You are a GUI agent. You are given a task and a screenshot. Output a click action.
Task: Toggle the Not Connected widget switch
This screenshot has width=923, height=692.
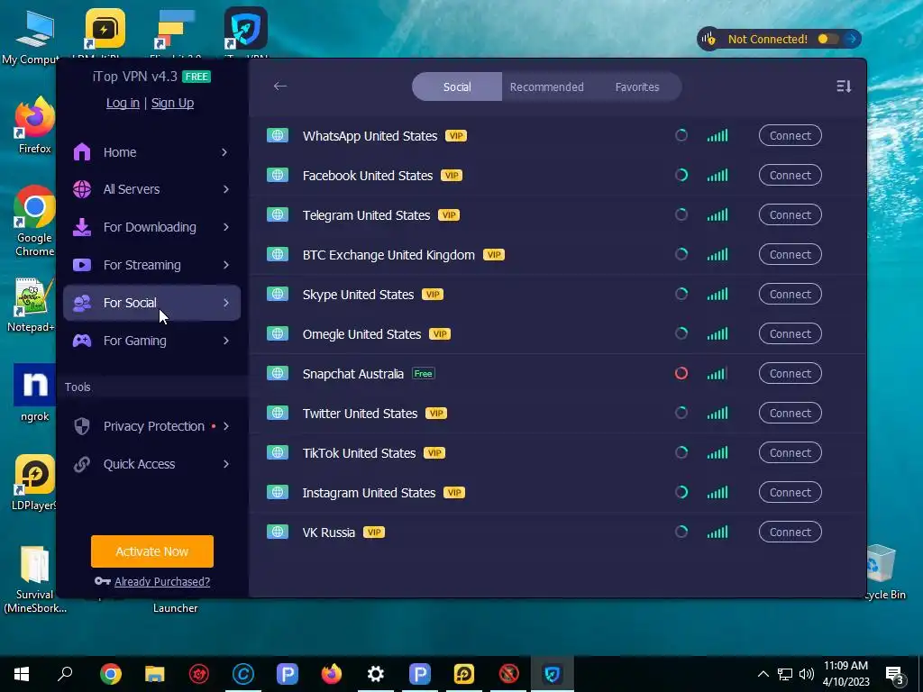827,39
